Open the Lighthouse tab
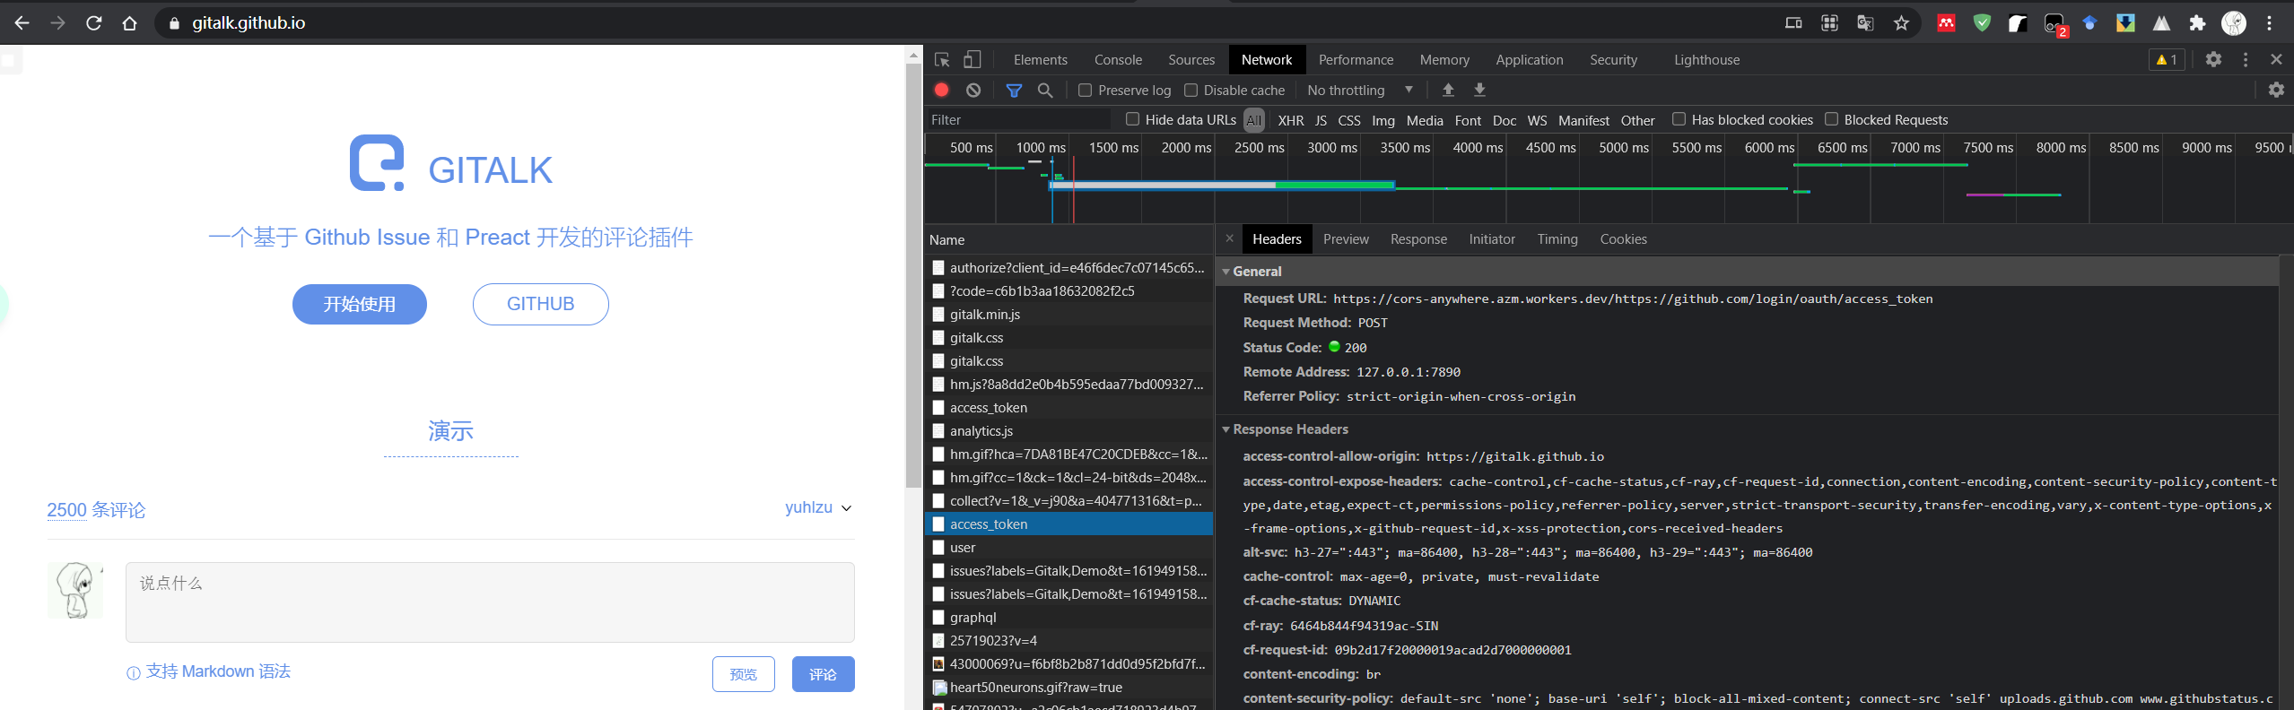 (x=1706, y=60)
